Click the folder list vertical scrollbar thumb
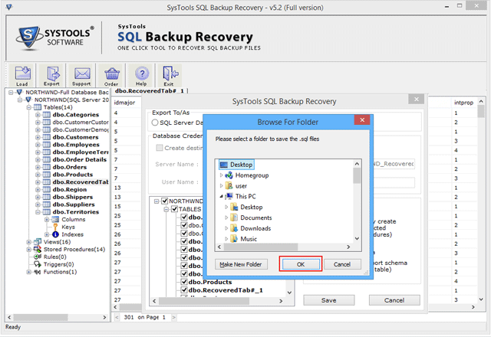The height and width of the screenshot is (337, 491). [x=357, y=175]
